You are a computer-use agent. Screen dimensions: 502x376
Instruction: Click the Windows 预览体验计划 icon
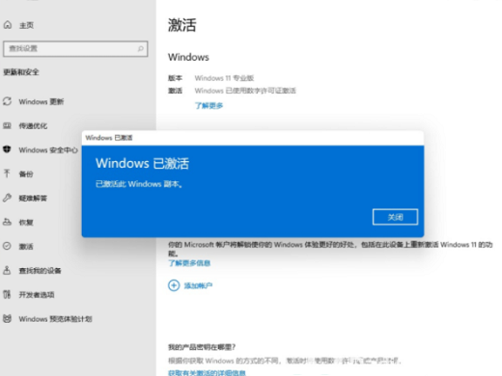(7, 319)
